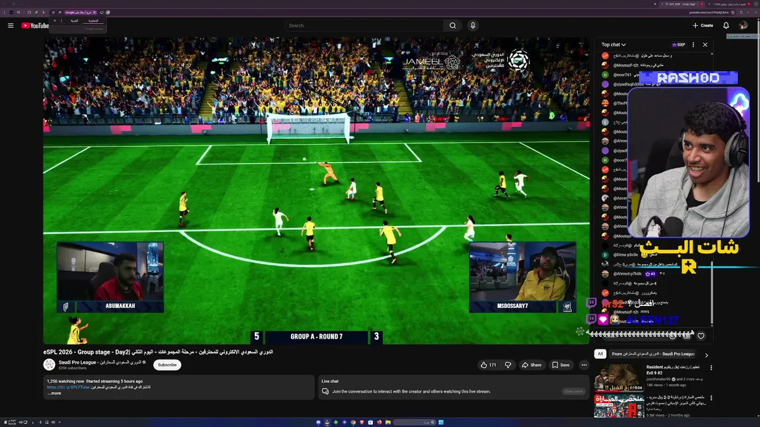Open the notifications bell
This screenshot has height=427, width=760.
tap(726, 26)
